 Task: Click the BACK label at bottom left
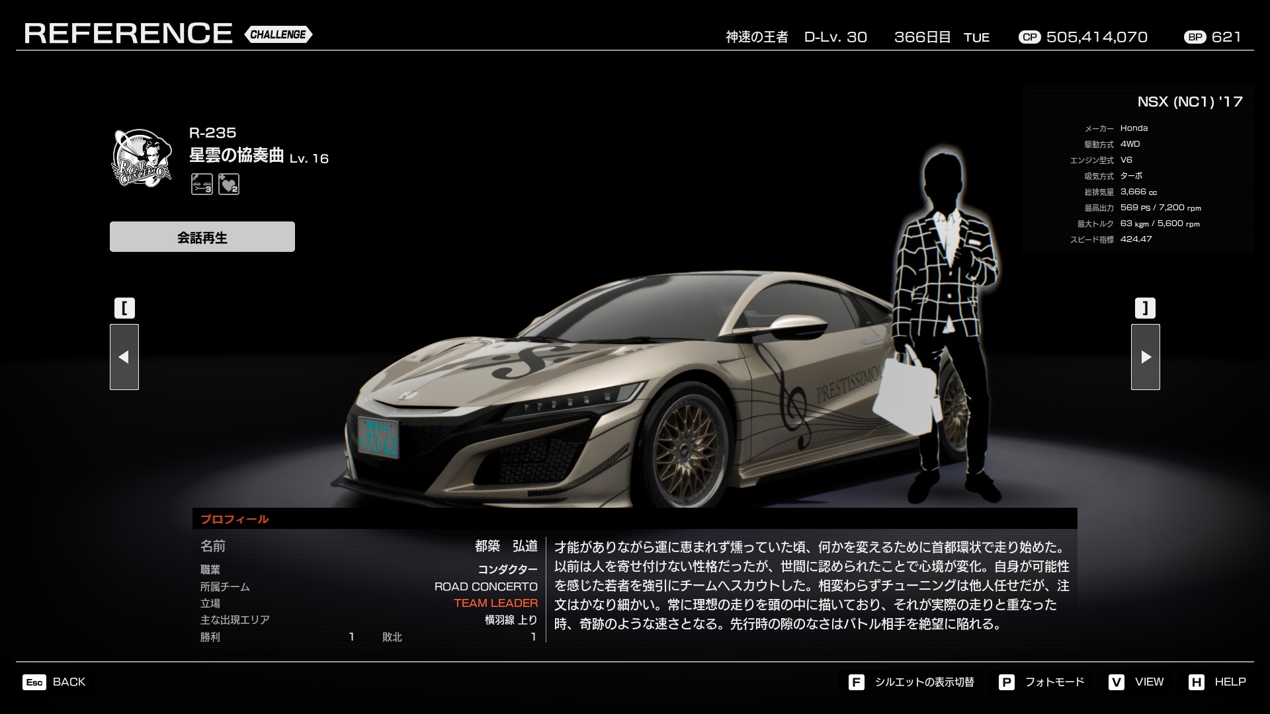tap(69, 682)
